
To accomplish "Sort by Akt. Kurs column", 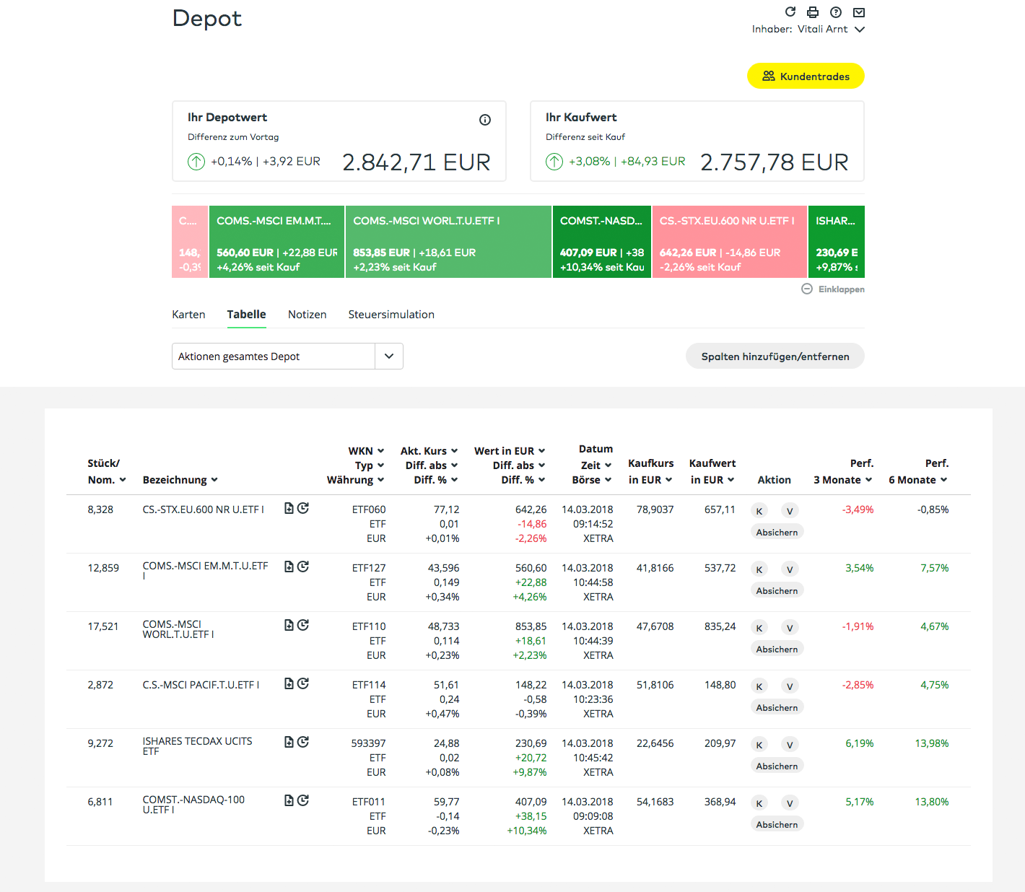I will click(x=429, y=451).
